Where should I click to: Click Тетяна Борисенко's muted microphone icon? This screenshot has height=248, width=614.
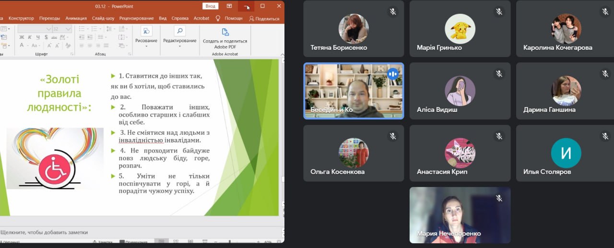coord(393,12)
